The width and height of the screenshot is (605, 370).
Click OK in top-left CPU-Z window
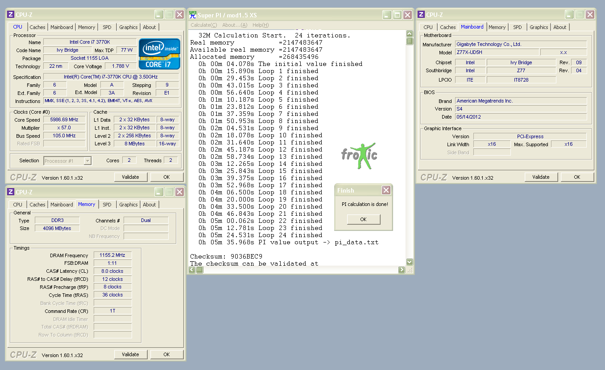click(x=166, y=177)
